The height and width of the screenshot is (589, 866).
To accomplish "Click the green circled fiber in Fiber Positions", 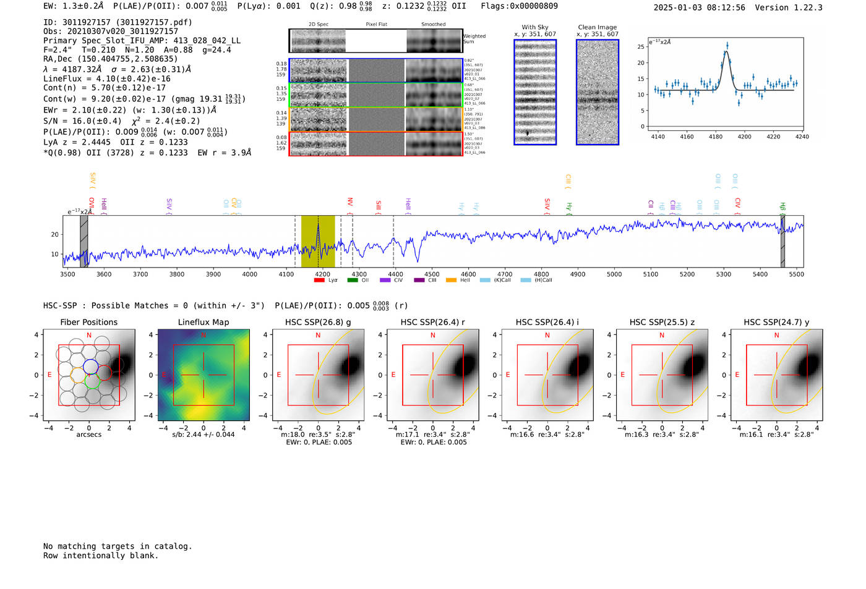I will (93, 381).
